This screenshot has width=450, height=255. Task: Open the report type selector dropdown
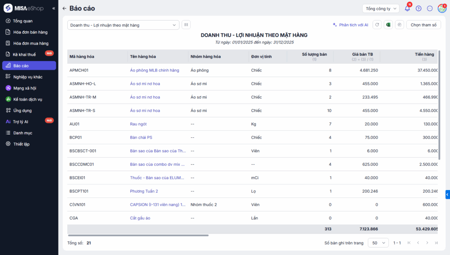pyautogui.click(x=123, y=25)
